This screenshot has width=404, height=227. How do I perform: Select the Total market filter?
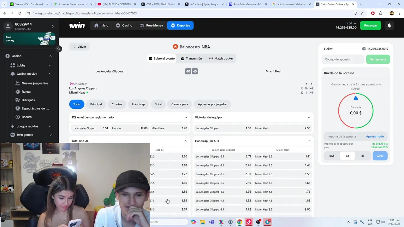(x=158, y=104)
